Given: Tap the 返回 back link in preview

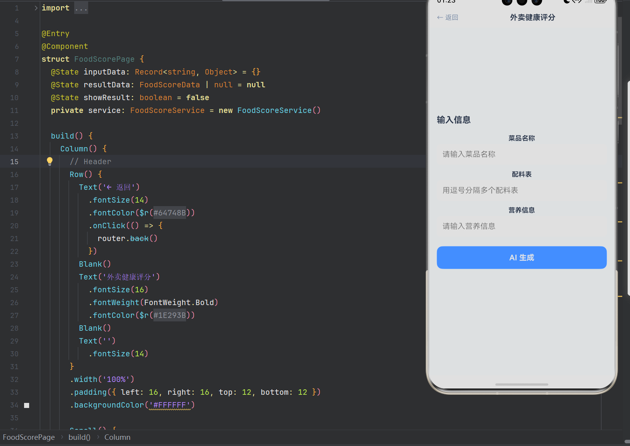Looking at the screenshot, I should tap(447, 17).
